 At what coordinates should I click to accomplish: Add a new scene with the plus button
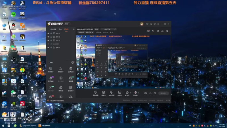[x=74, y=29]
